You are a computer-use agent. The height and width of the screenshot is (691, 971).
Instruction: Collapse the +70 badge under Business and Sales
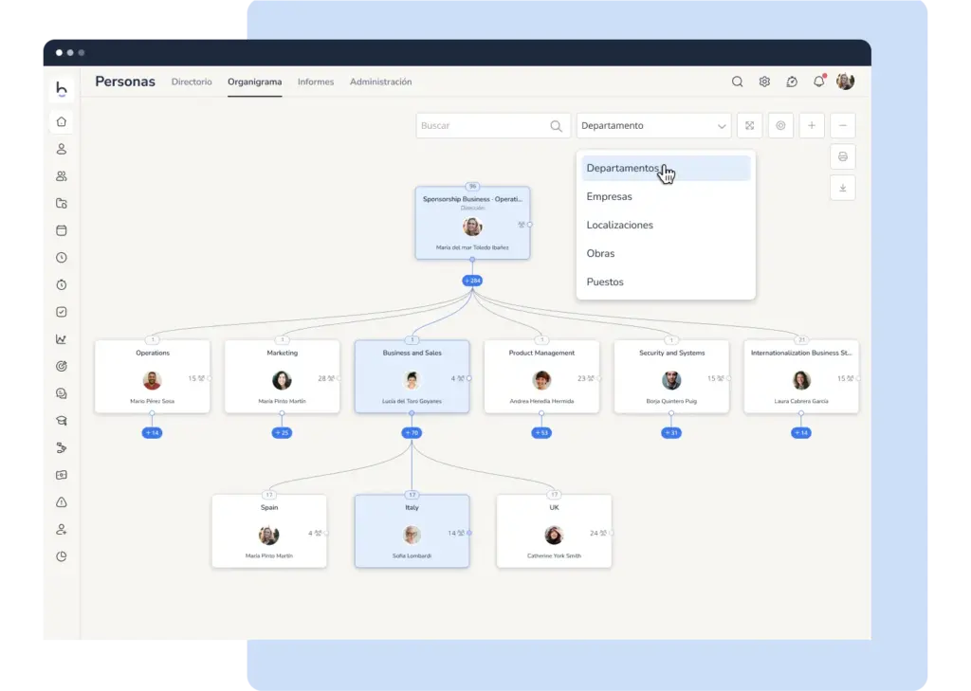[x=412, y=433]
